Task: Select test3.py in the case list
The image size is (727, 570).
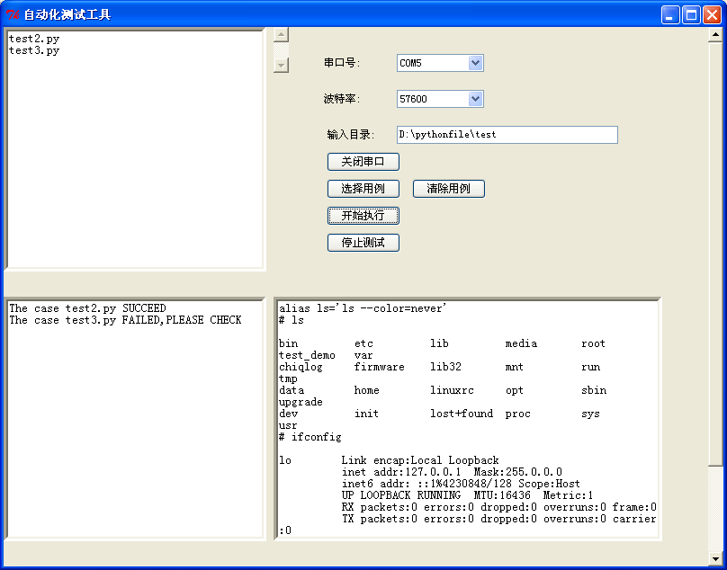Action: 34,50
